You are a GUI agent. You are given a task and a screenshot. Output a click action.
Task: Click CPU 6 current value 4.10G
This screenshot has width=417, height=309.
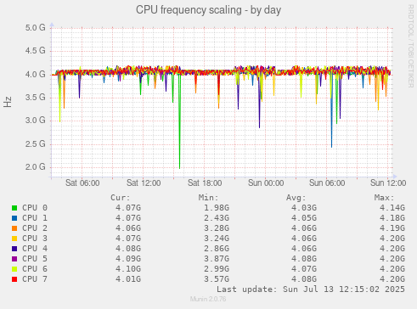pyautogui.click(x=128, y=269)
